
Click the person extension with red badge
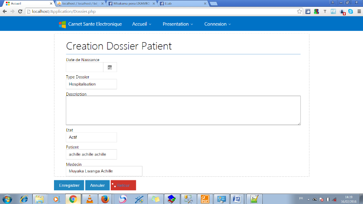[343, 12]
